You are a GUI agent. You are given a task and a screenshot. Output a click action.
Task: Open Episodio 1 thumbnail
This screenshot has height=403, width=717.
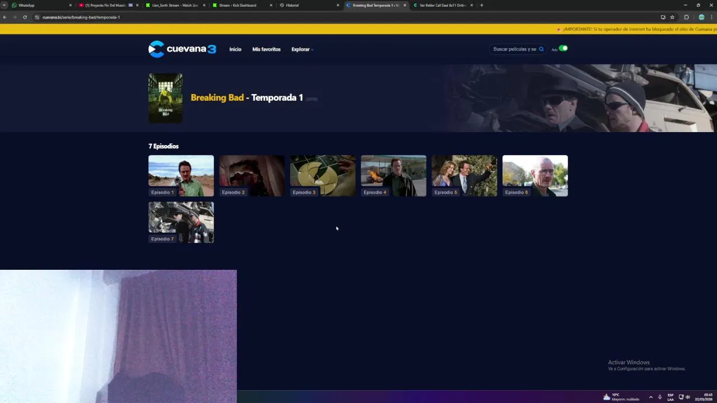point(181,176)
